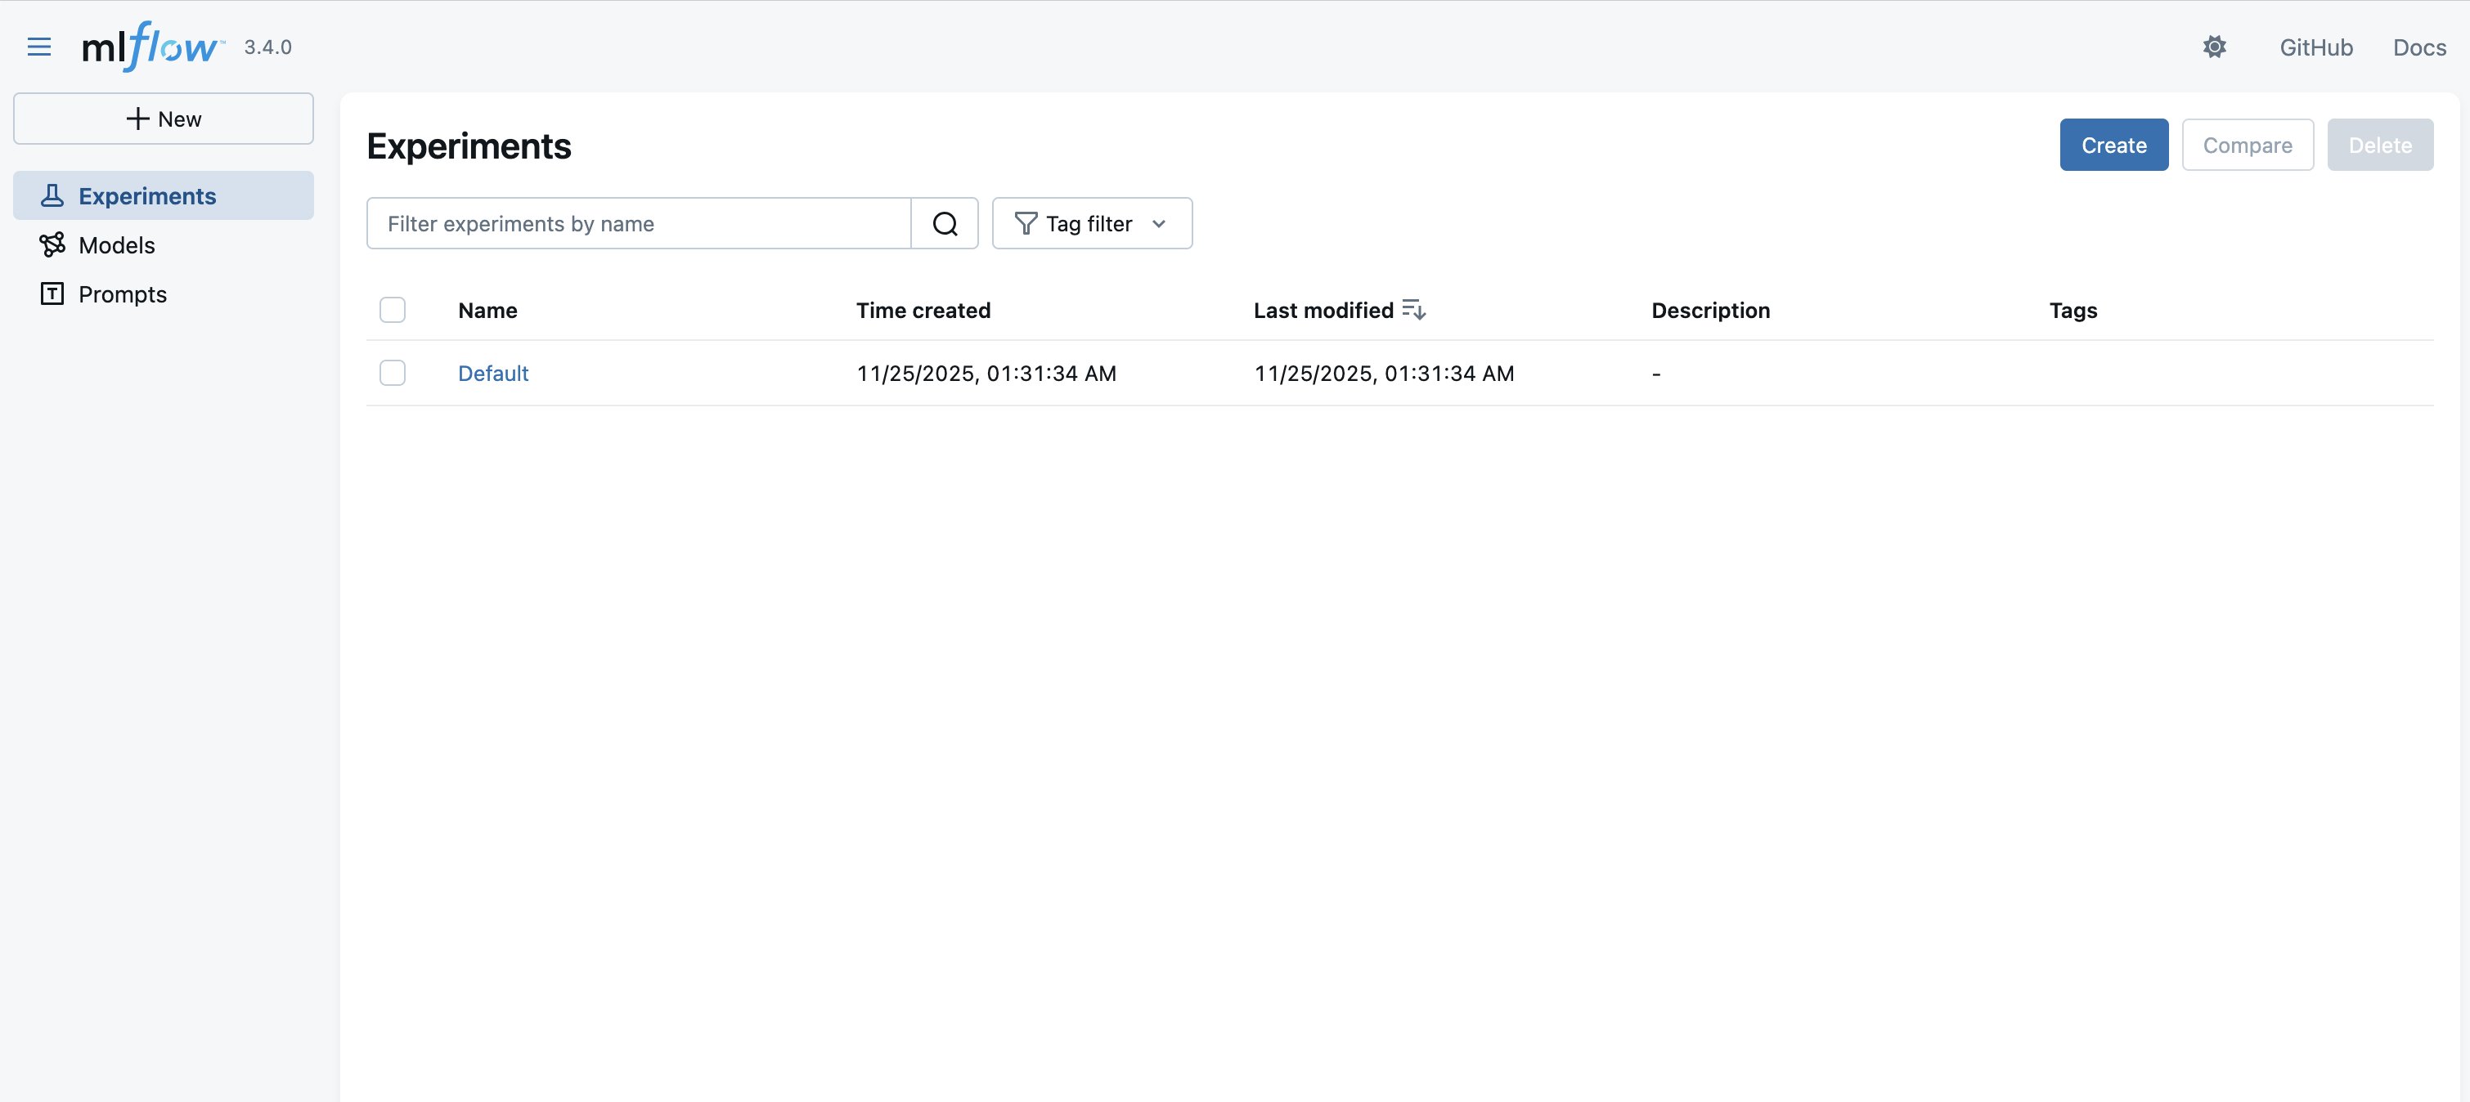Image resolution: width=2470 pixels, height=1102 pixels.
Task: Go to the Docs page
Action: point(2418,46)
